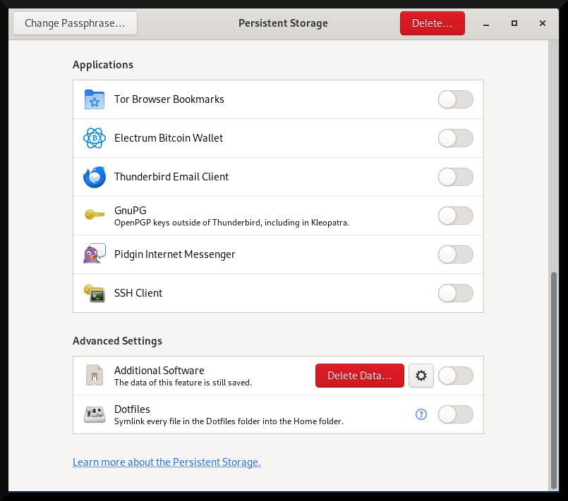Enable the GnuPG switch
The height and width of the screenshot is (501, 568).
point(455,216)
